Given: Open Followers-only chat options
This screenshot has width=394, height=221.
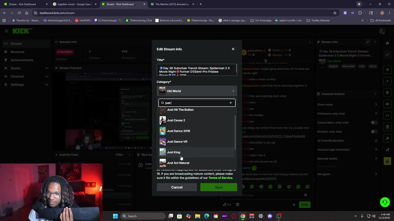Looking at the screenshot, I should pyautogui.click(x=347, y=114).
